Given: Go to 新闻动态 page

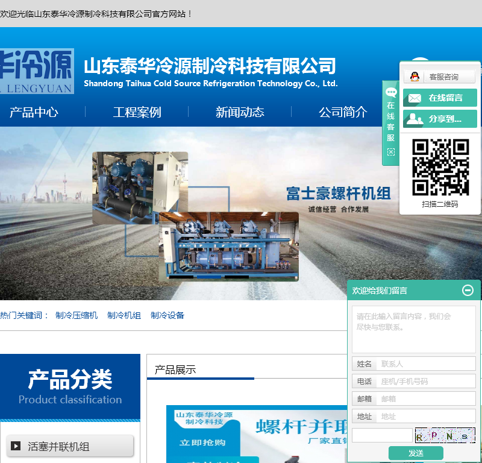Looking at the screenshot, I should tap(240, 112).
